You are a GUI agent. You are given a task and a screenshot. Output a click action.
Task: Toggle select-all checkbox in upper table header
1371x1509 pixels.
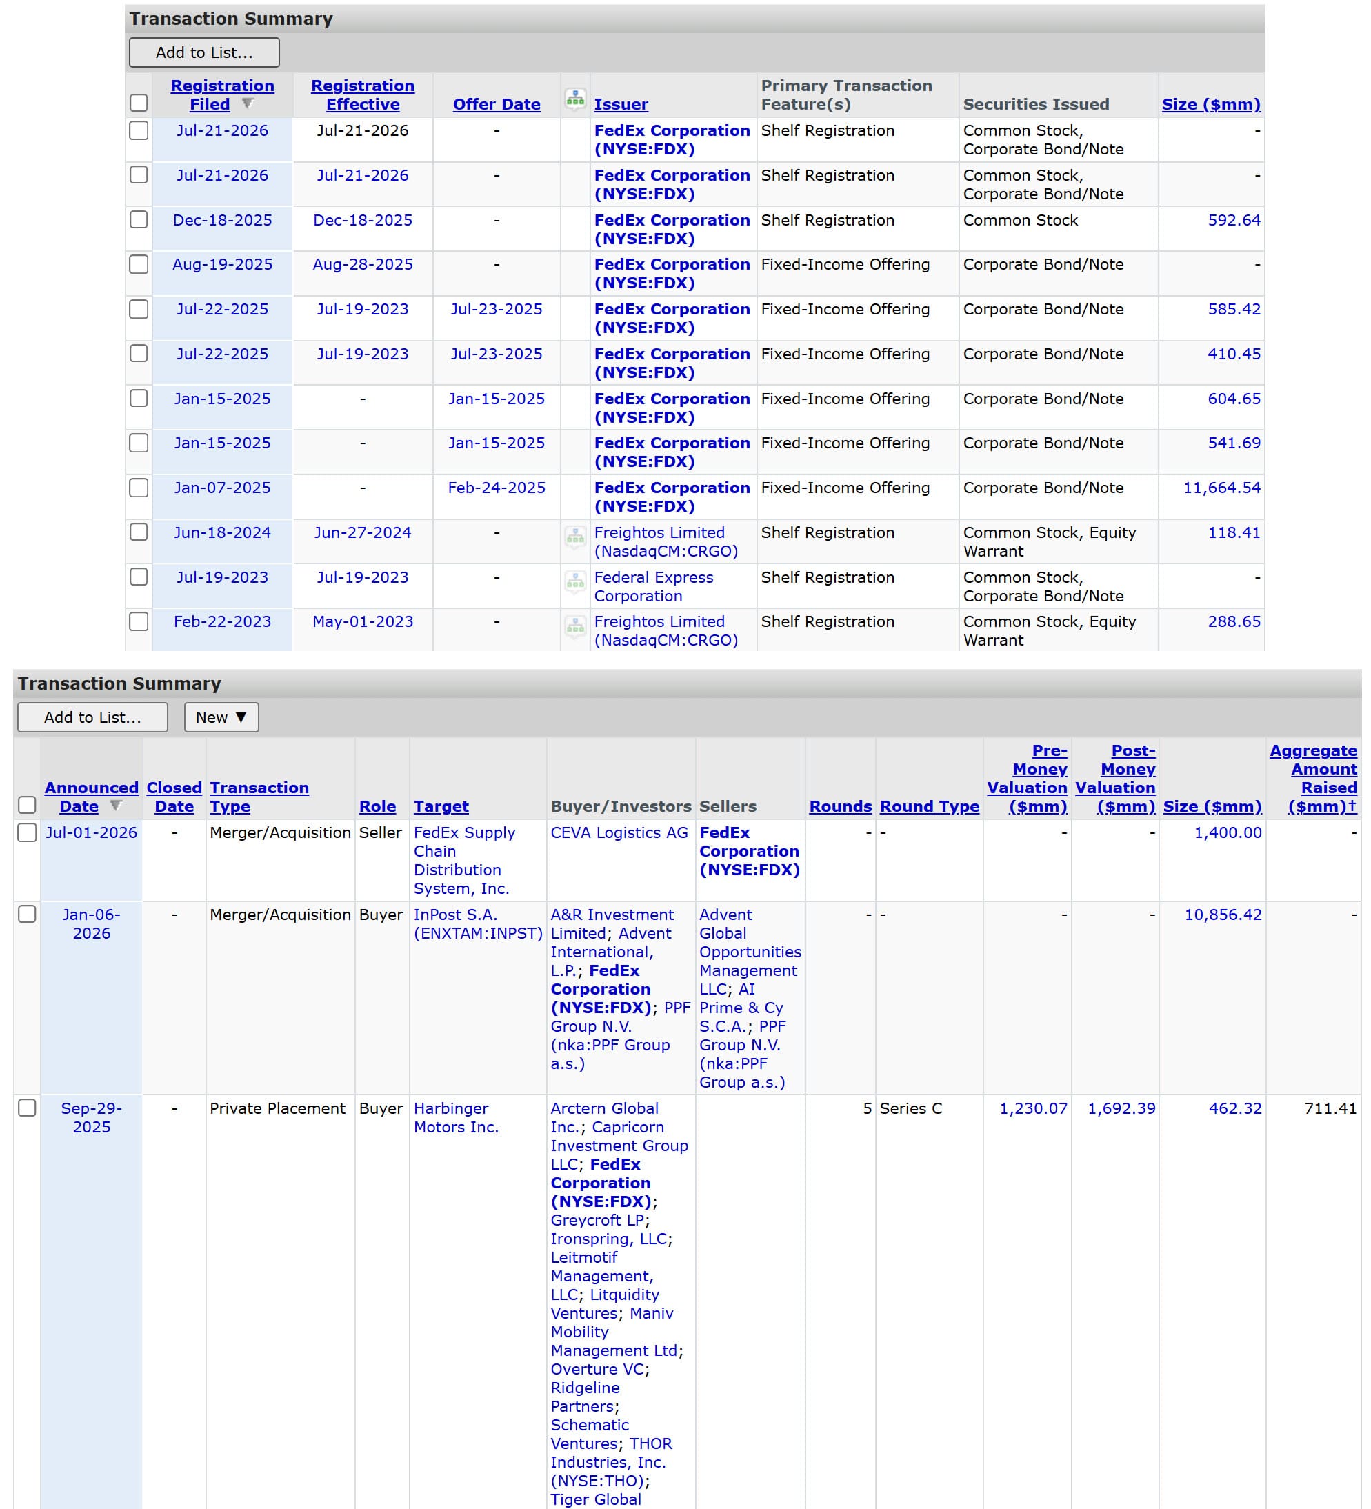point(139,103)
